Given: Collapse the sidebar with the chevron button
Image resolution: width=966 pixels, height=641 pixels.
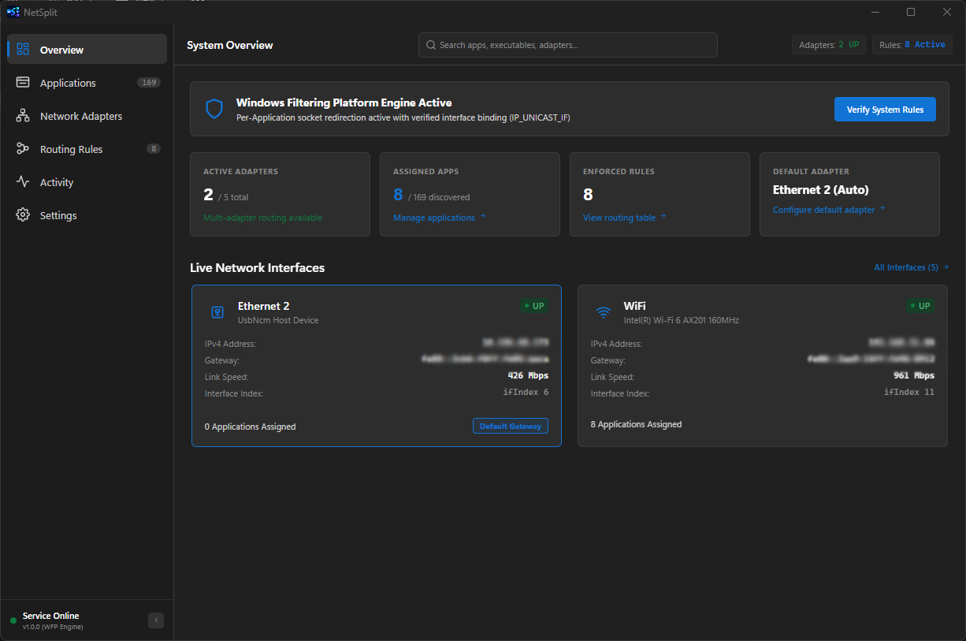Looking at the screenshot, I should 156,621.
